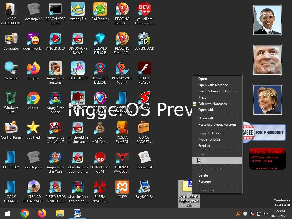The height and width of the screenshot is (219, 292).
Task: Select the Soybox red S icon
Action: pos(145,101)
